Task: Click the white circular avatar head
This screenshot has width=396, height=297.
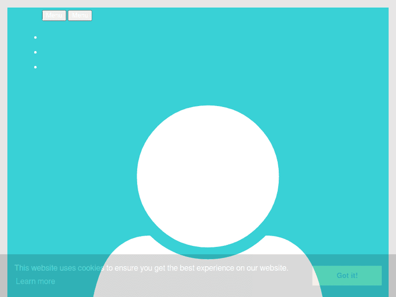Action: (208, 176)
